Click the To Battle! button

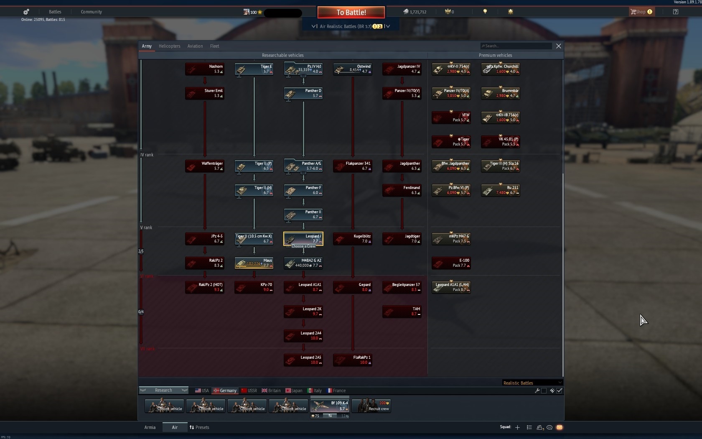point(351,12)
